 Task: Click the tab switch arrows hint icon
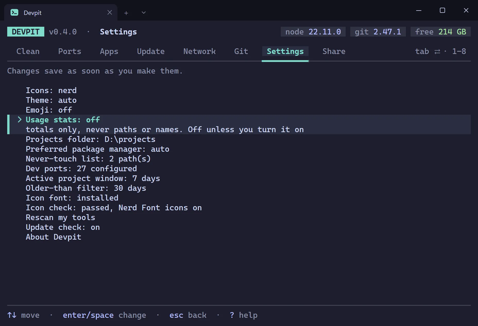coord(437,52)
